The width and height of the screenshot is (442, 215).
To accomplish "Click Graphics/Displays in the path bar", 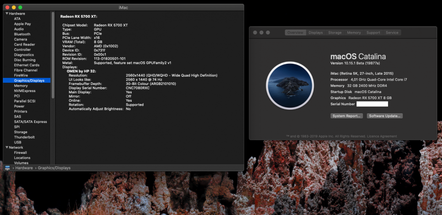I will [54, 168].
